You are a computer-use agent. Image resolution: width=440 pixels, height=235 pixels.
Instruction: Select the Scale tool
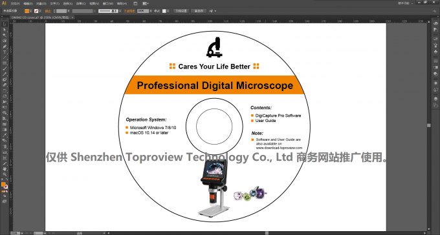click(5, 96)
